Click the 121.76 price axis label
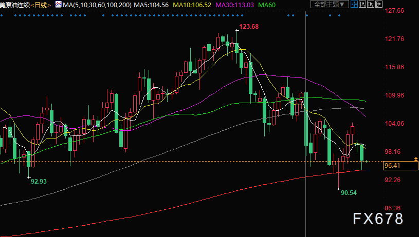Image resolution: width=419 pixels, height=237 pixels. (394, 39)
